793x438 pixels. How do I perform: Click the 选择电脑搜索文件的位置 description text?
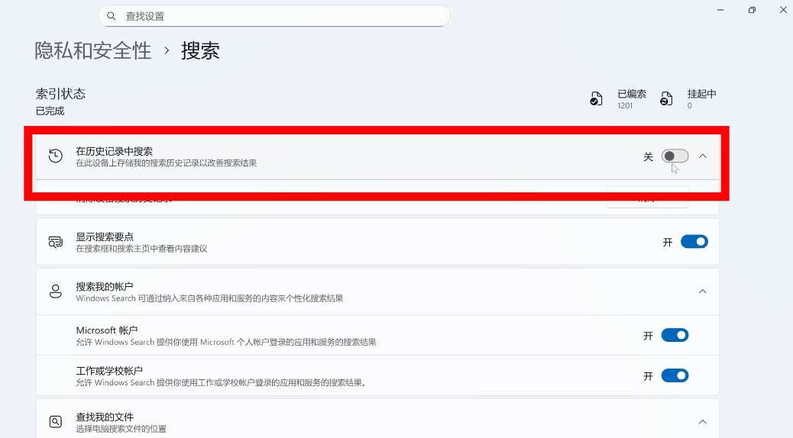[x=121, y=429]
